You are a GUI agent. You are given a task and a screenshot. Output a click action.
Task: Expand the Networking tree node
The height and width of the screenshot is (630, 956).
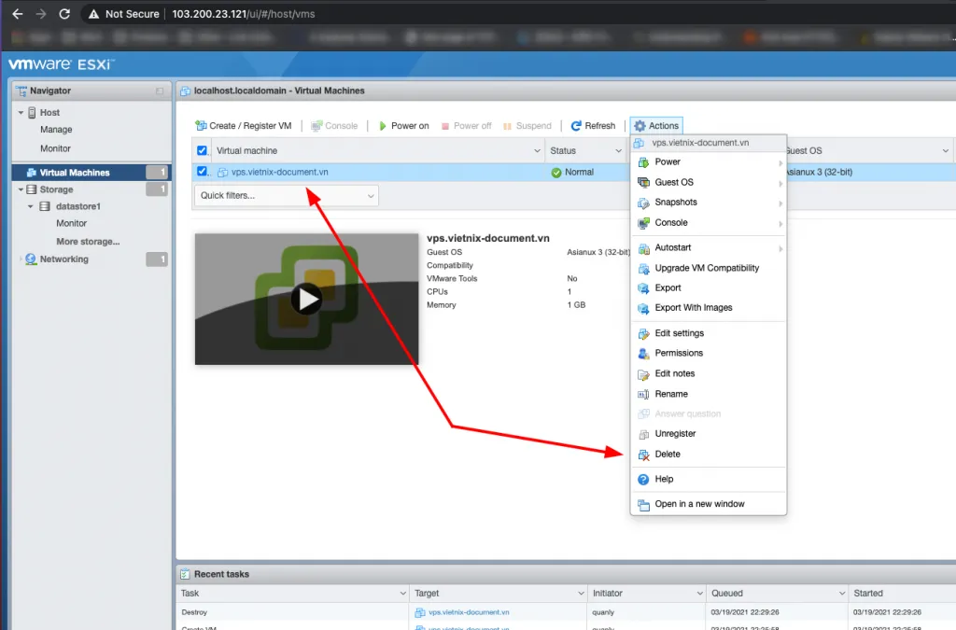point(21,259)
